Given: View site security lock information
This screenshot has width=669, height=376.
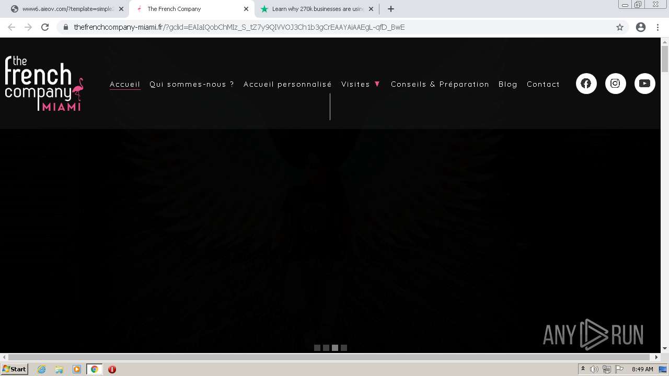Looking at the screenshot, I should point(66,27).
